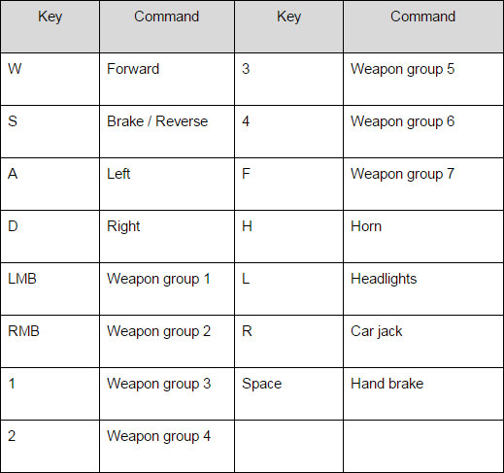
Task: Select the Weapon group 6 entry
Action: pos(423,131)
